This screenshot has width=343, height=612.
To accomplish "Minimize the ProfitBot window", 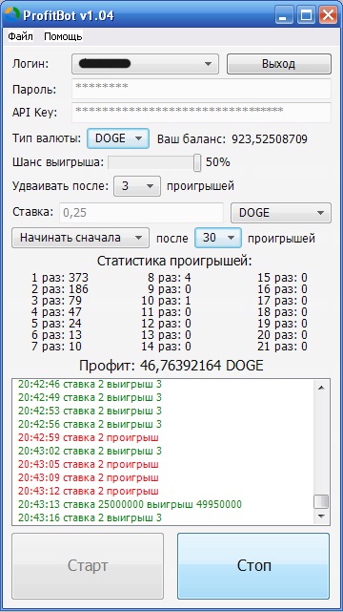I will [285, 15].
